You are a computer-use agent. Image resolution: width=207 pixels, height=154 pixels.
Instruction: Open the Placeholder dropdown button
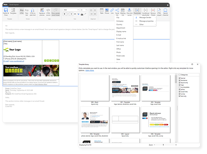(137, 11)
